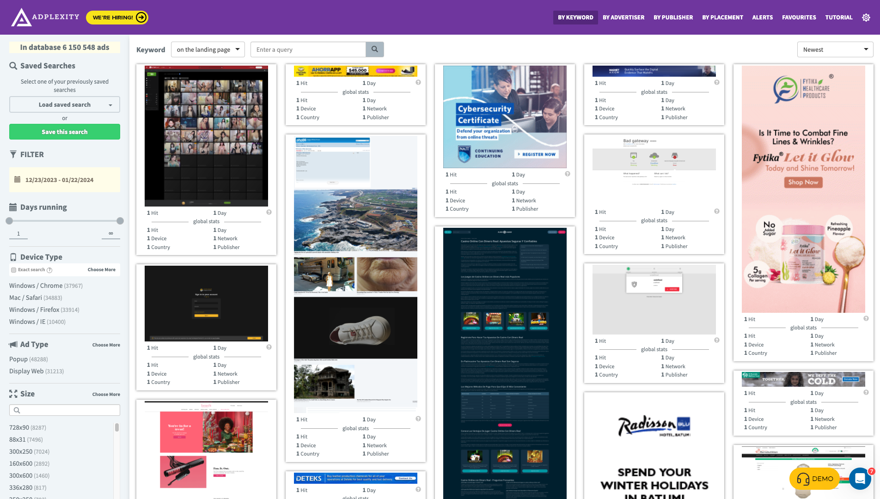Enable the Exact search checkbox

coord(14,270)
